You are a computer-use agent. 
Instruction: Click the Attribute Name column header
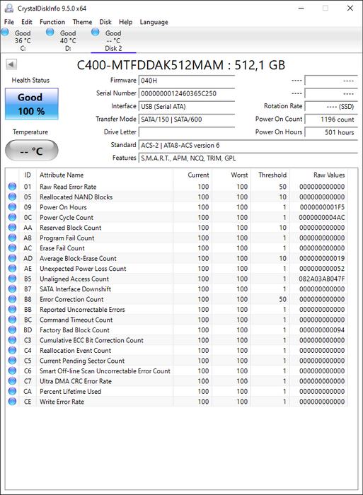105,175
